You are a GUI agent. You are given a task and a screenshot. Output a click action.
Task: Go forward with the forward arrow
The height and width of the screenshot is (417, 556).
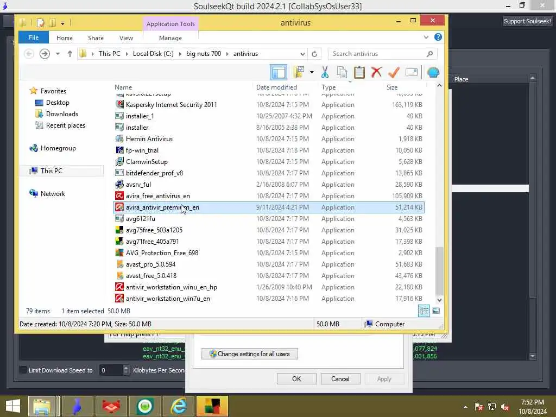(x=45, y=54)
